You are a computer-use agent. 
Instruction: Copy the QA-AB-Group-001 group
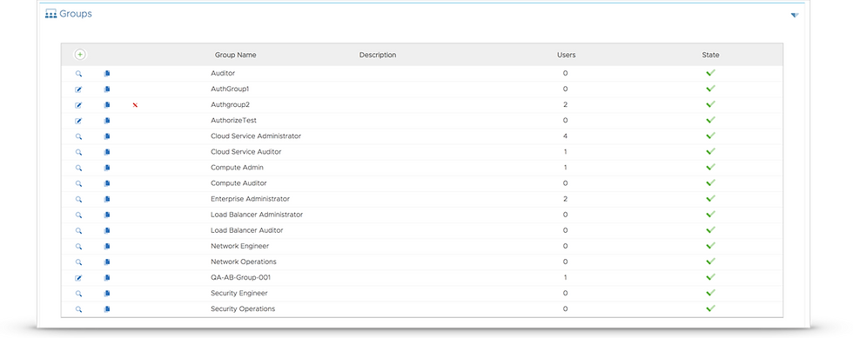coord(107,278)
